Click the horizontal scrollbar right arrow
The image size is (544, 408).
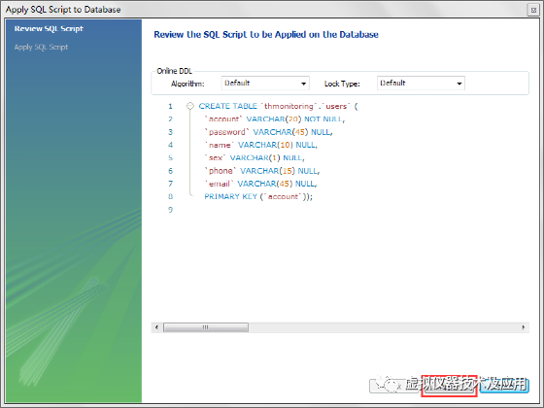point(524,327)
